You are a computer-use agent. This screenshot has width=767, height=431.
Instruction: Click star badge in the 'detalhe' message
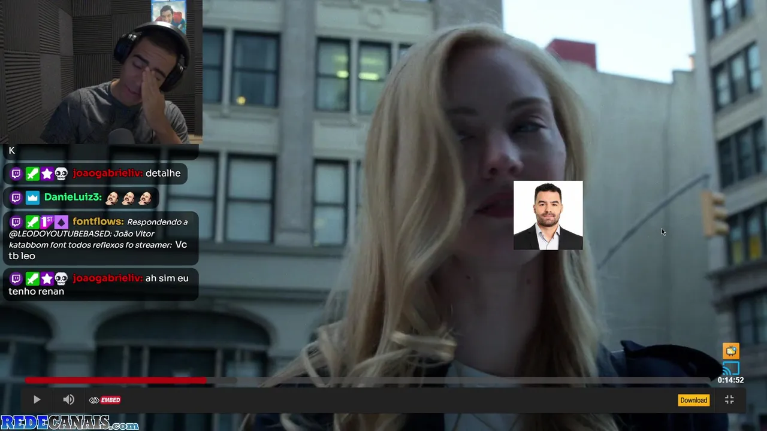pos(47,174)
